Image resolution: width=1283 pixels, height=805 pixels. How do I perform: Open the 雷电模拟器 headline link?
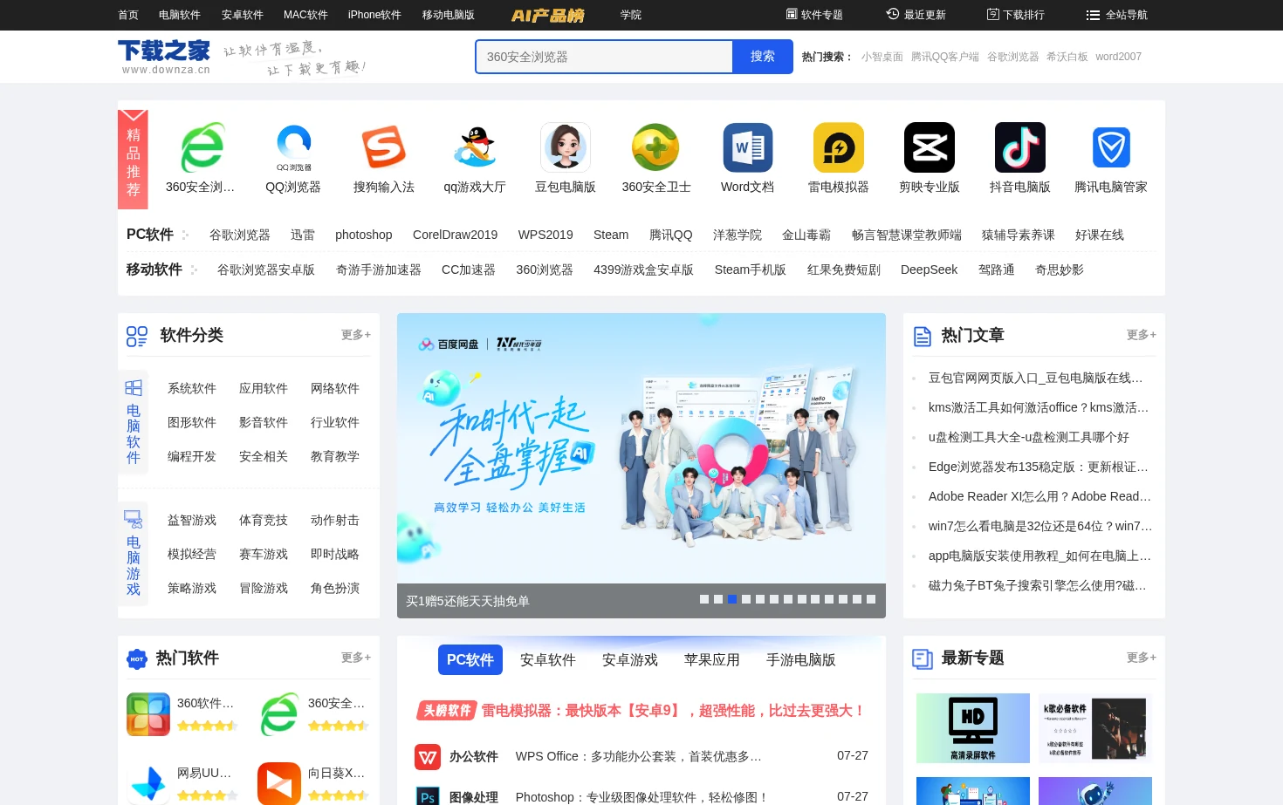click(673, 711)
